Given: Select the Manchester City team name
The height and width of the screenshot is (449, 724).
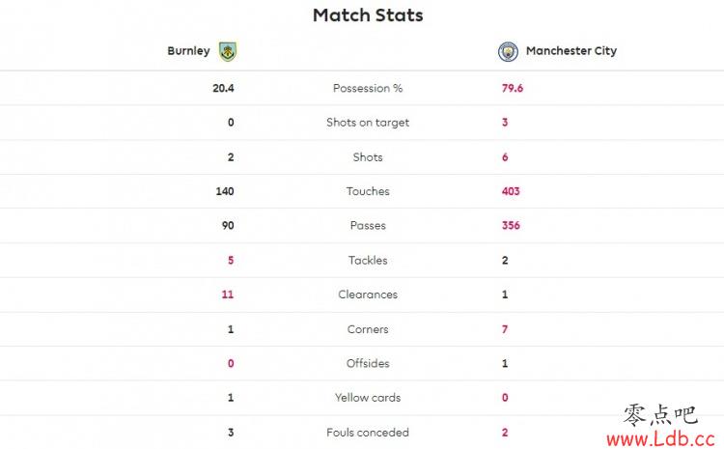Looking at the screenshot, I should pos(571,51).
